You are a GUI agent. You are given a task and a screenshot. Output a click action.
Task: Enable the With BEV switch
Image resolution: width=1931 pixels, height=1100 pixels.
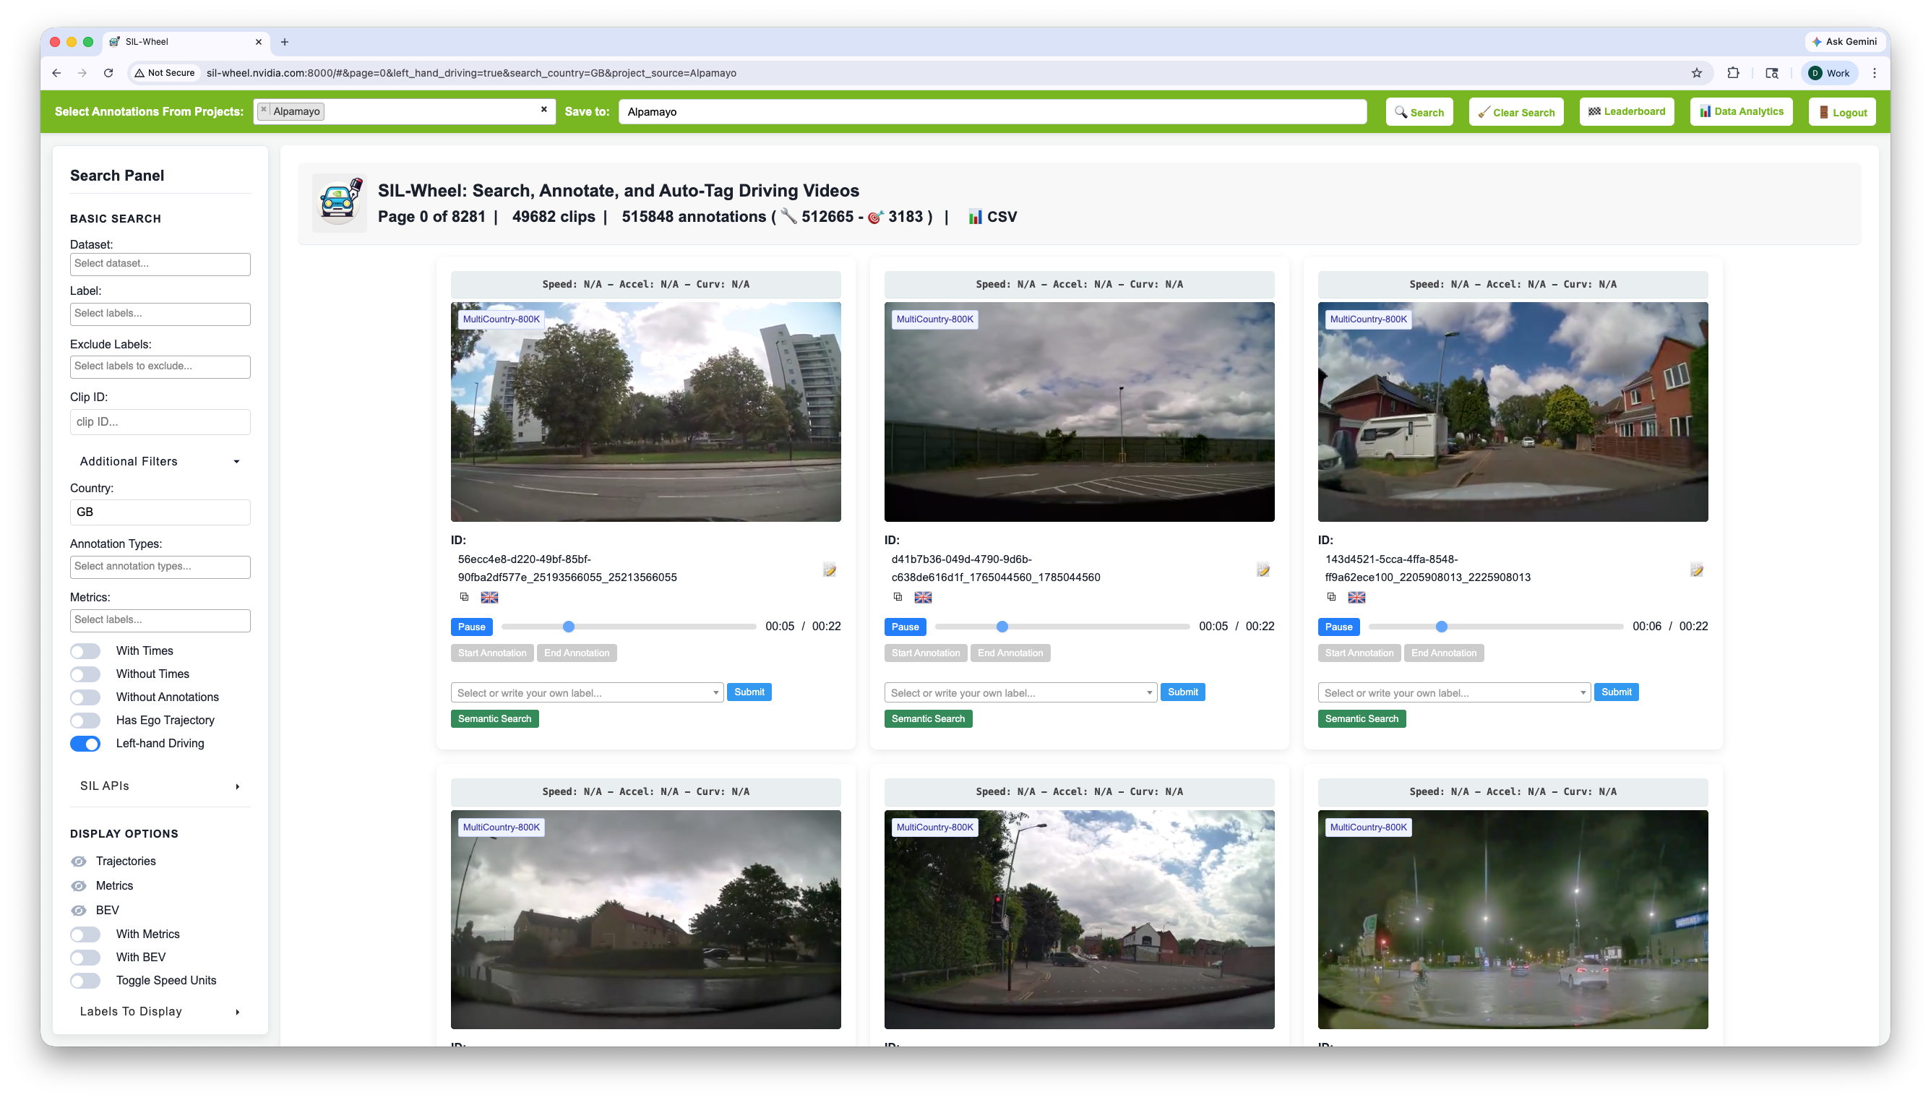(x=85, y=957)
